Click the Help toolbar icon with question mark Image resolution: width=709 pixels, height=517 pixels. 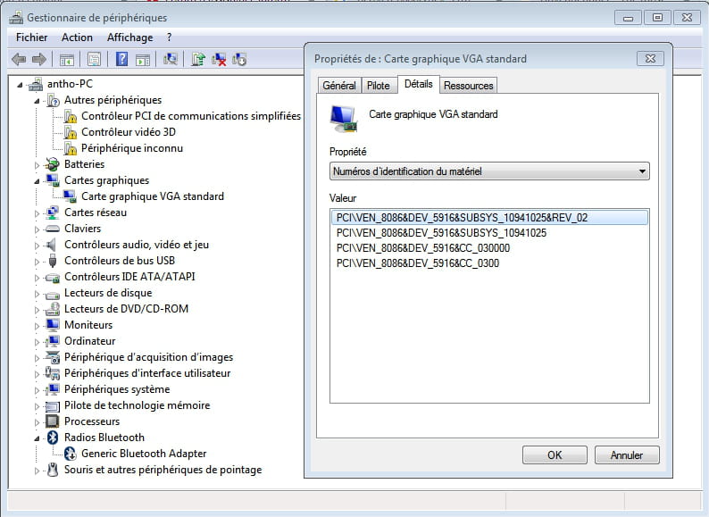pyautogui.click(x=121, y=60)
